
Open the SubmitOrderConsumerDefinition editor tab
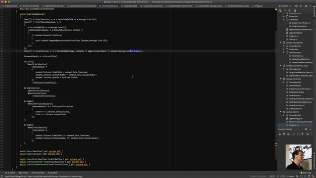coord(81,6)
